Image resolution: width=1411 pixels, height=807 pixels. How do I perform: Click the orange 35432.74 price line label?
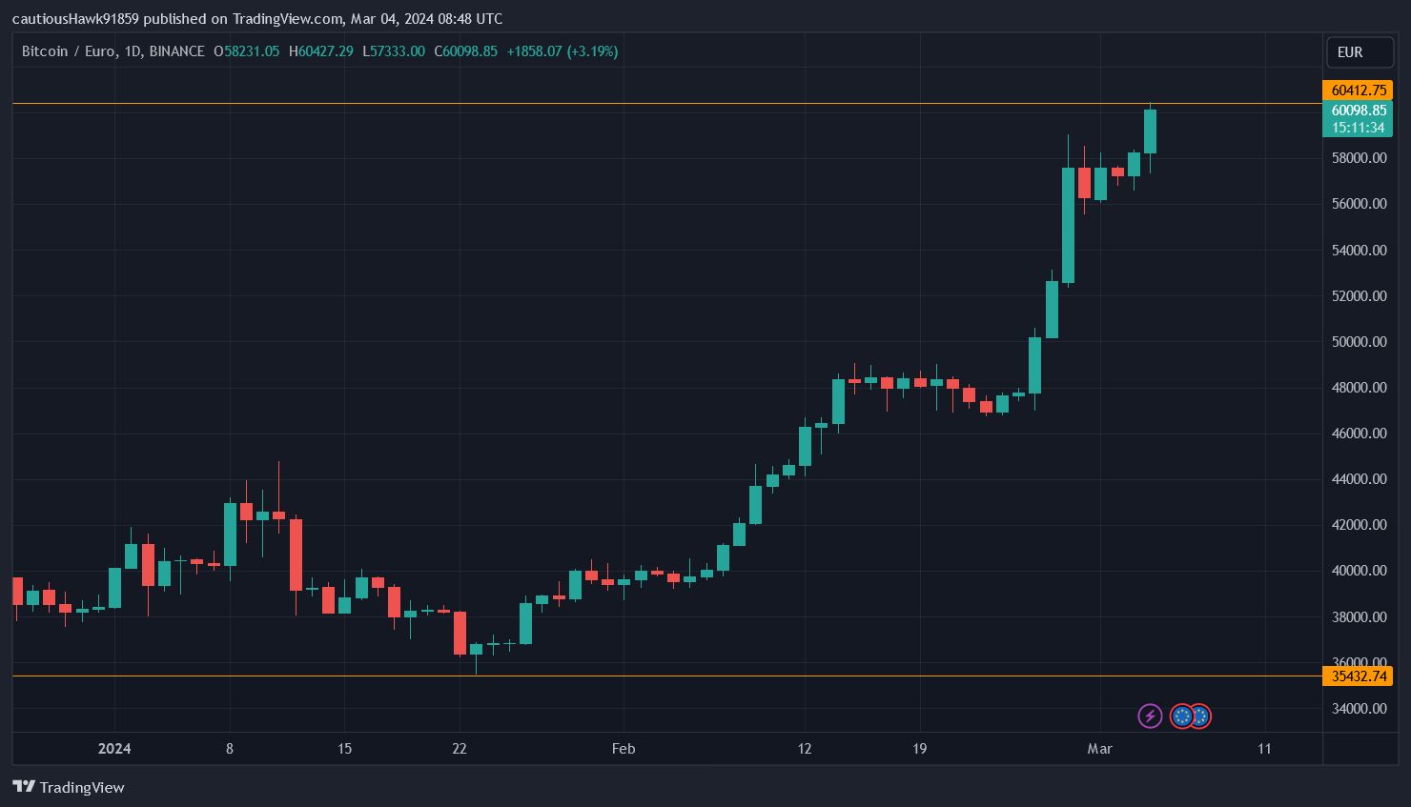click(1360, 676)
